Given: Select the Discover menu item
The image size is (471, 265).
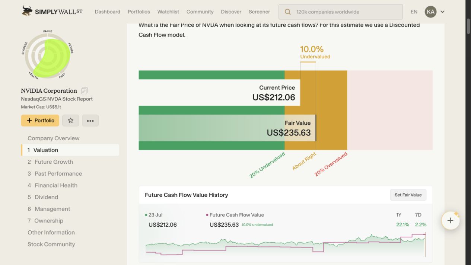Looking at the screenshot, I should coord(231,12).
